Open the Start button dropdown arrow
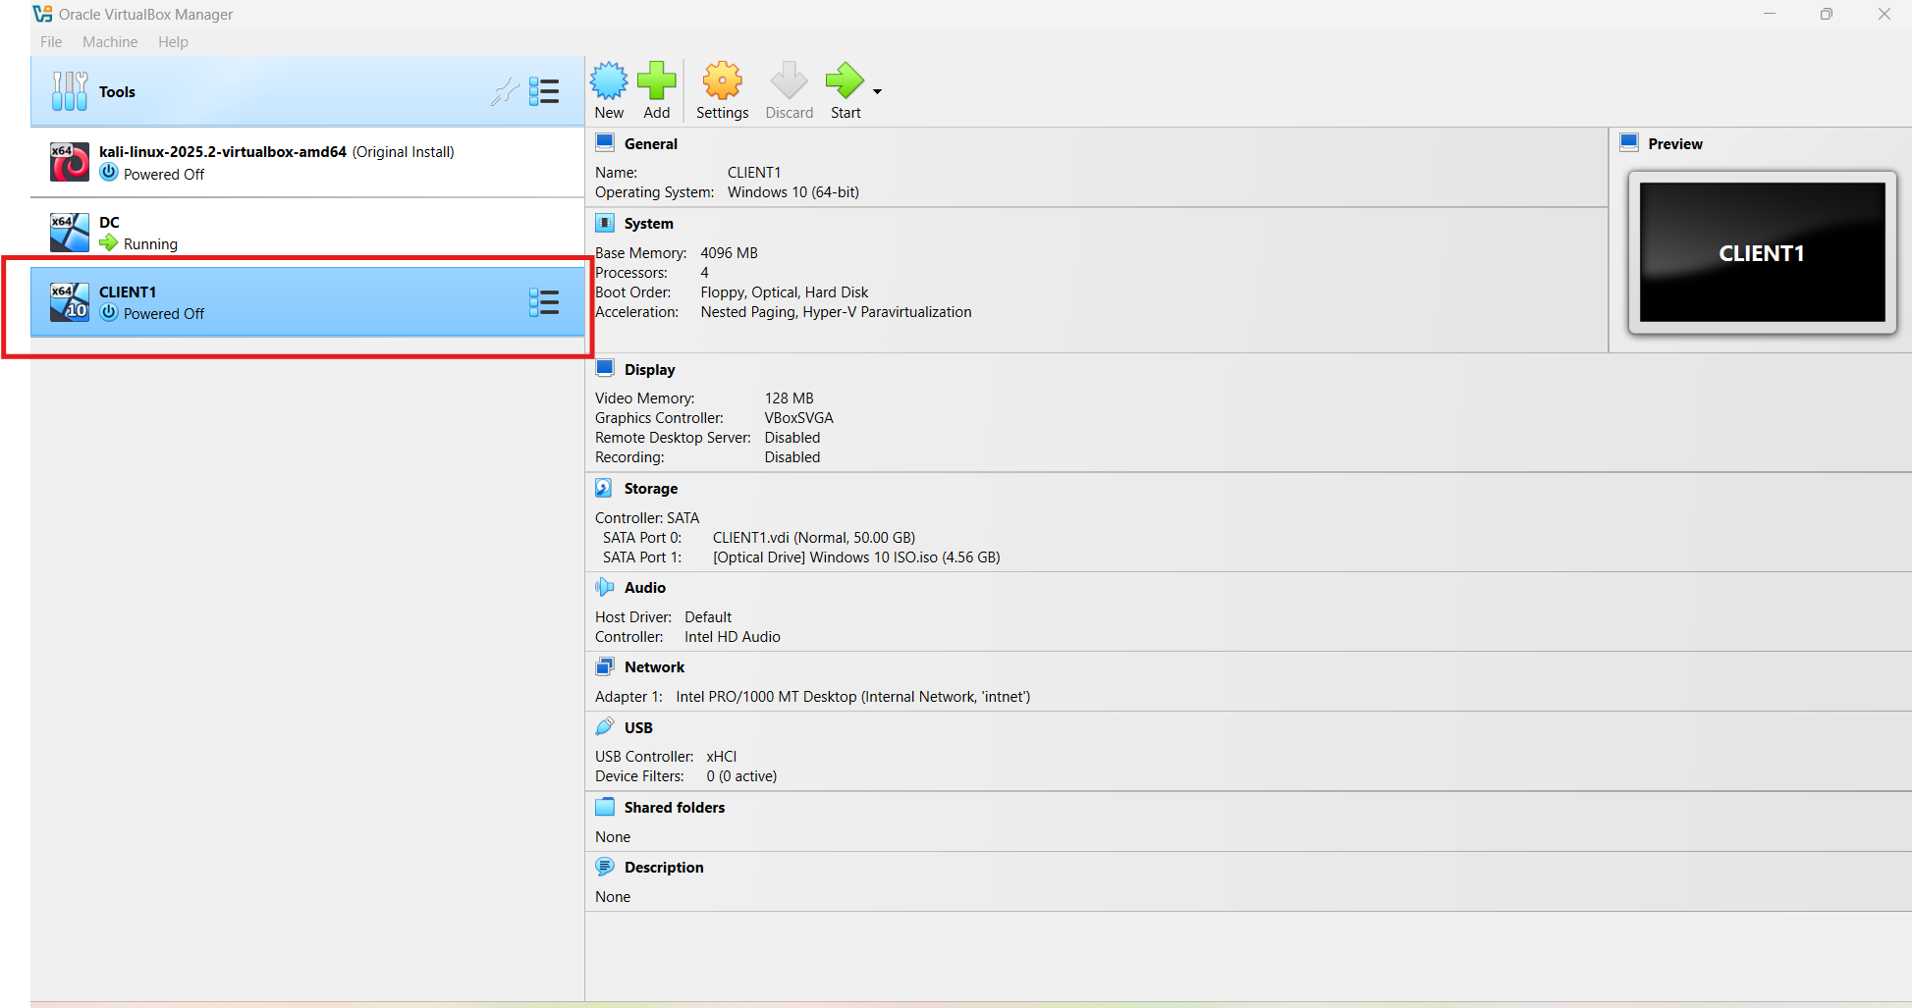Image resolution: width=1912 pixels, height=1008 pixels. pos(877,91)
